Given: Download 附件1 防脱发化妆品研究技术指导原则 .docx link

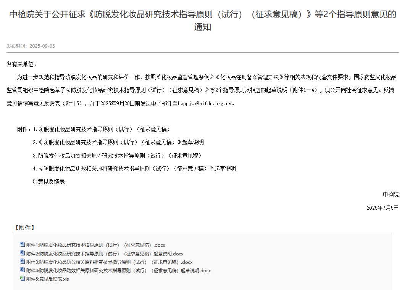Looking at the screenshot, I should 95,245.
